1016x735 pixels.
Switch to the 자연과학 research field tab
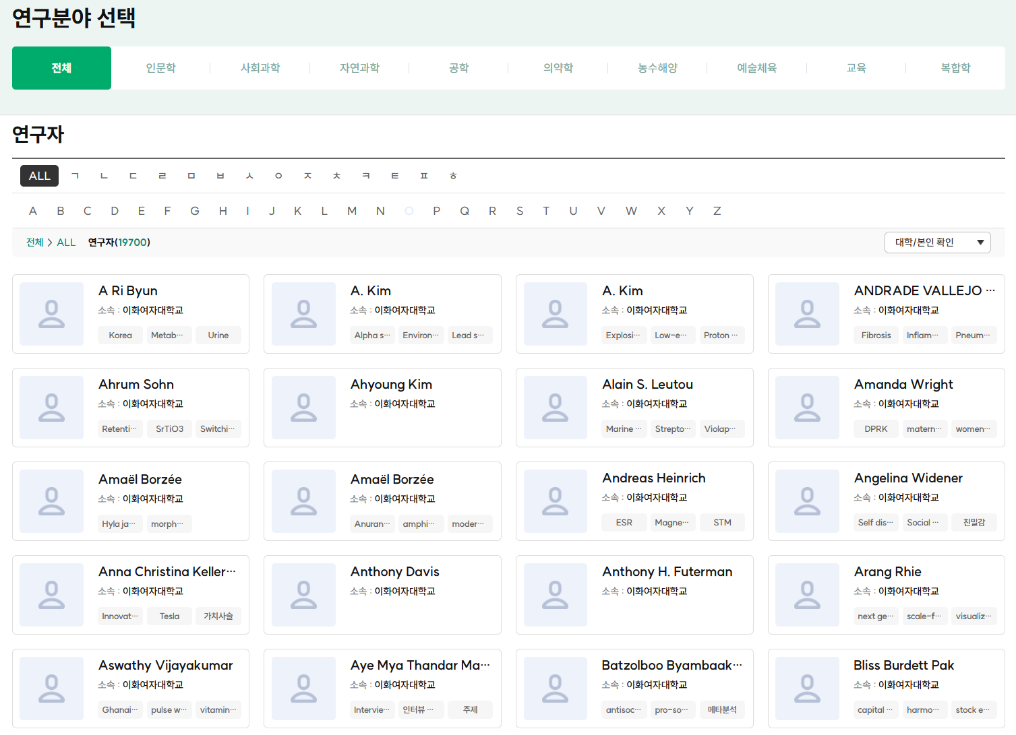click(359, 68)
